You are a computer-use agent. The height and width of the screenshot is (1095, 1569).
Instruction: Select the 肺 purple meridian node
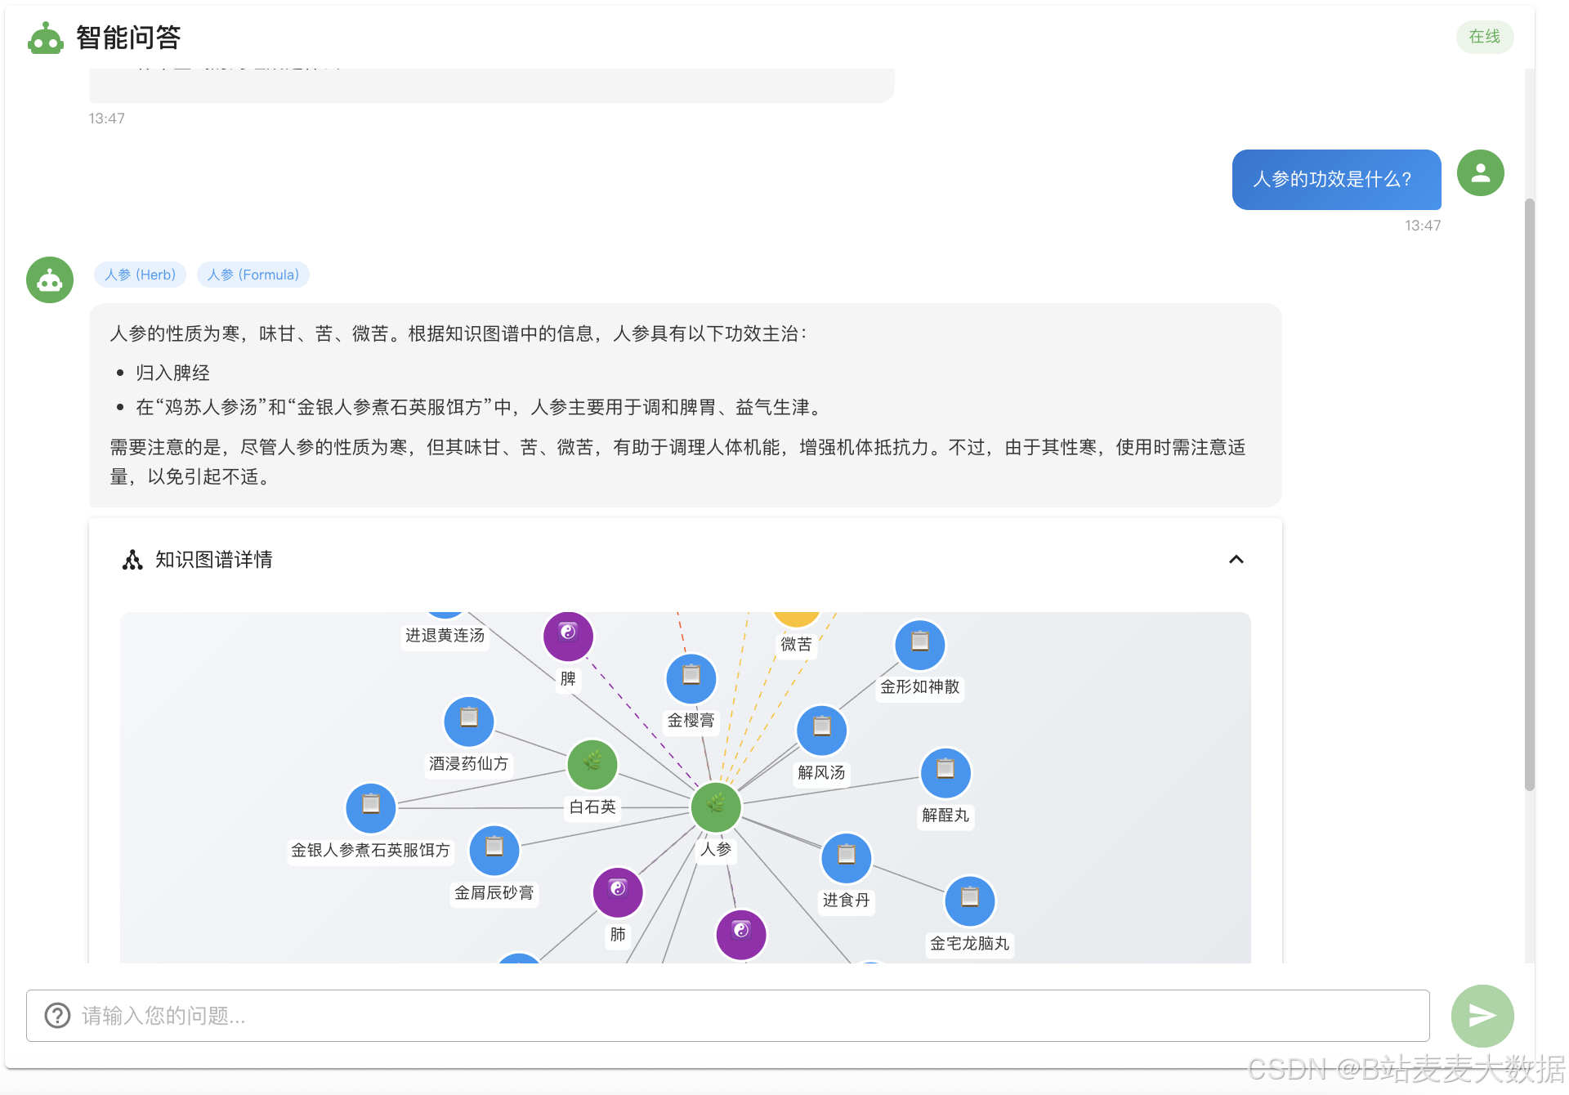618,892
